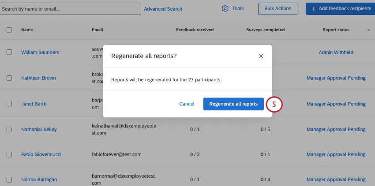Click Norma Barragan's 0 / 4 surveys value

point(266,179)
